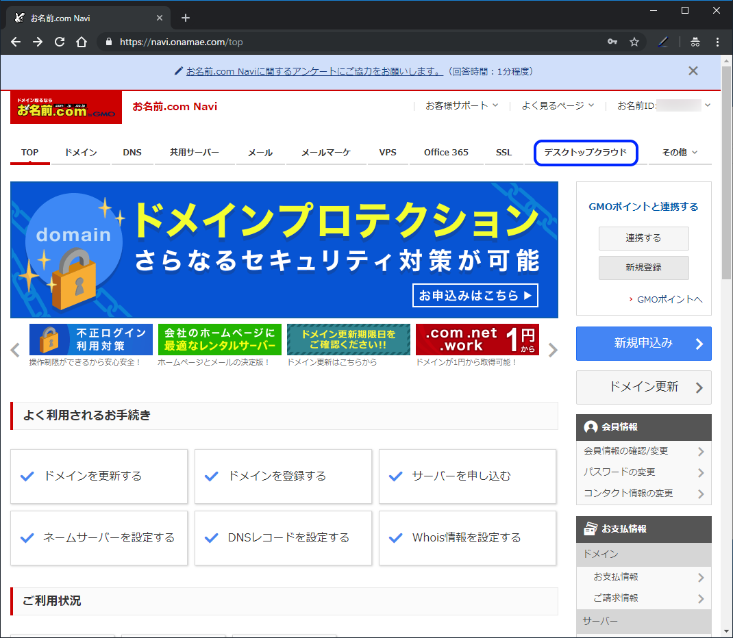733x638 pixels.
Task: Open ご請求情報 link in sidebar
Action: [644, 598]
